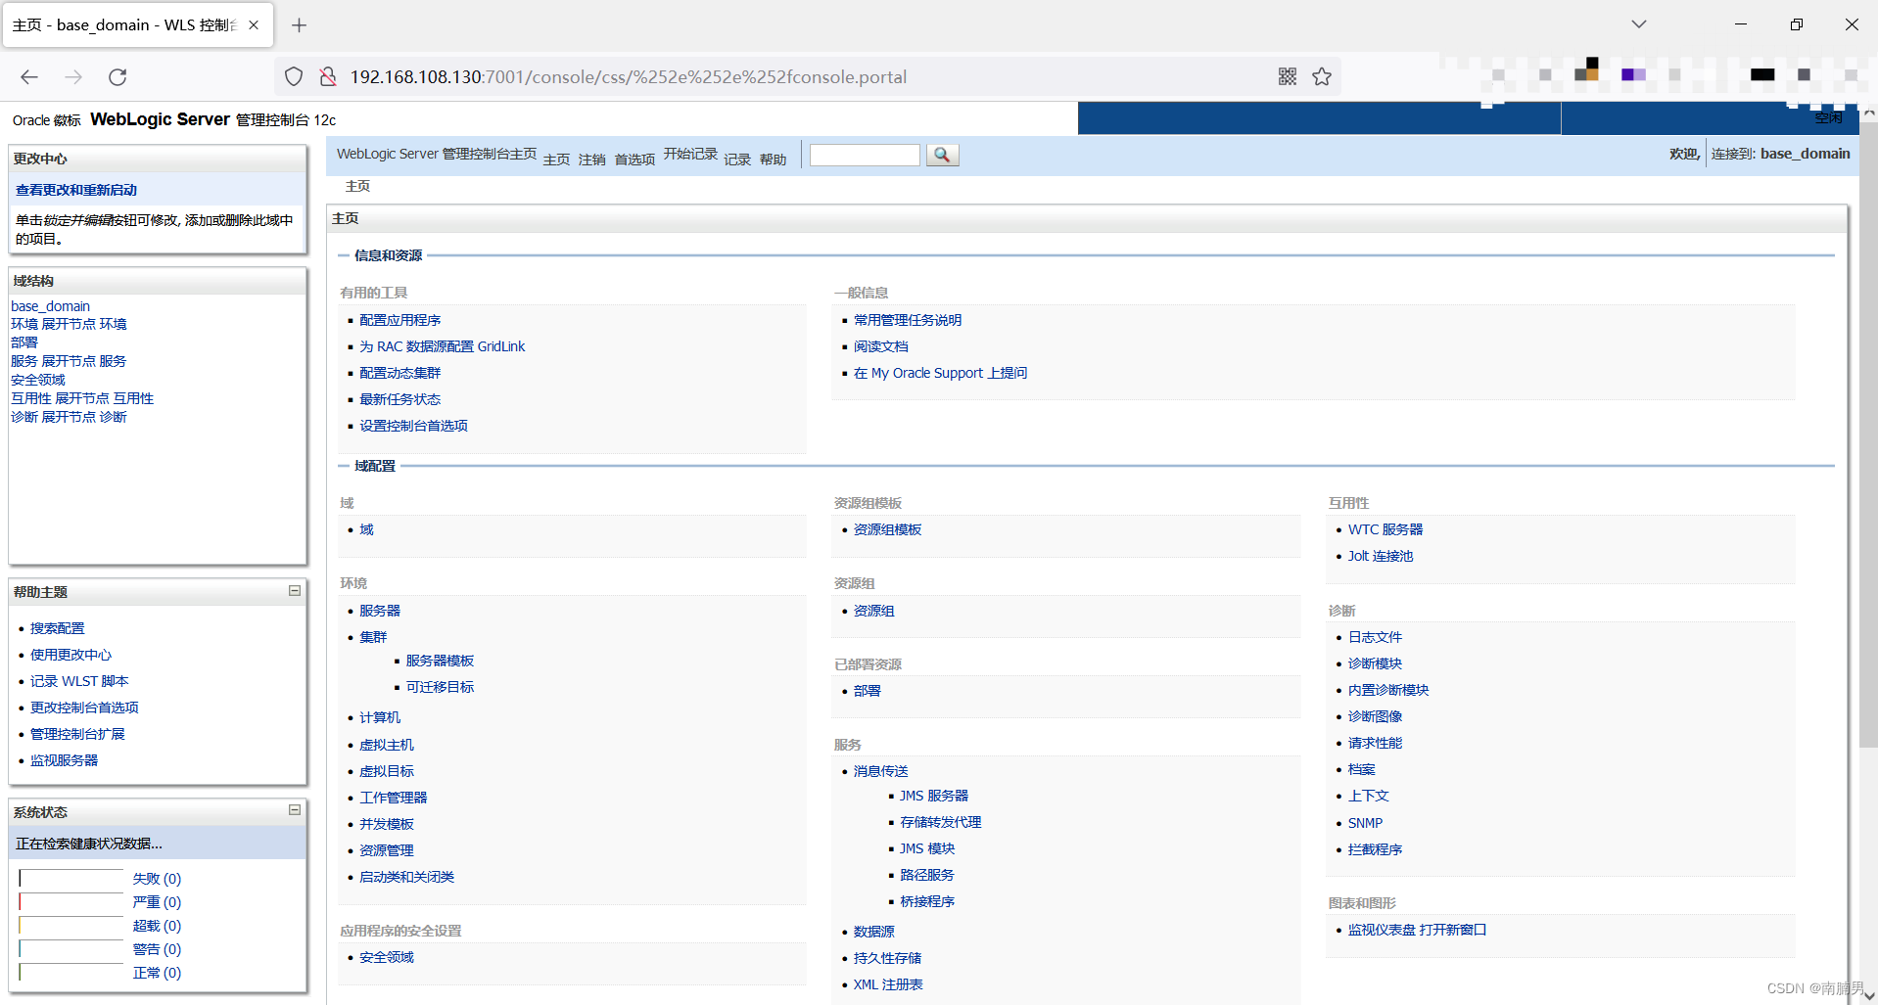
Task: Reload the page with the refresh icon
Action: [x=117, y=76]
